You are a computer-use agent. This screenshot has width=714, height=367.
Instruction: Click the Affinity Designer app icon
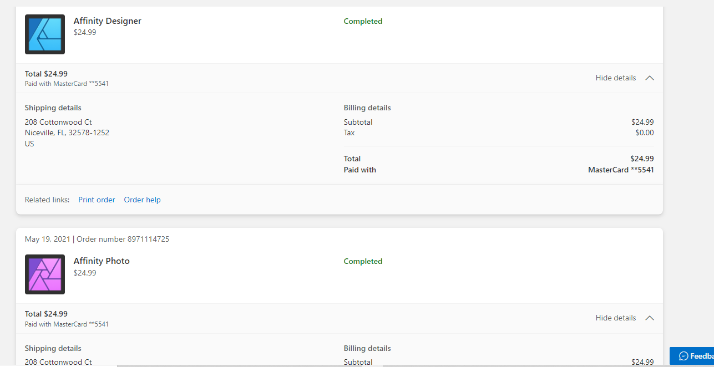[44, 34]
